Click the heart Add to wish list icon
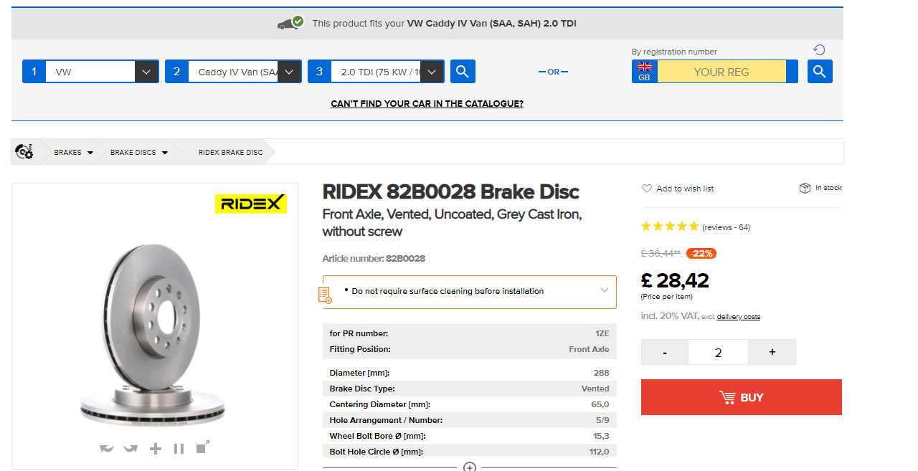Screen dimensions: 918x471 [x=647, y=189]
